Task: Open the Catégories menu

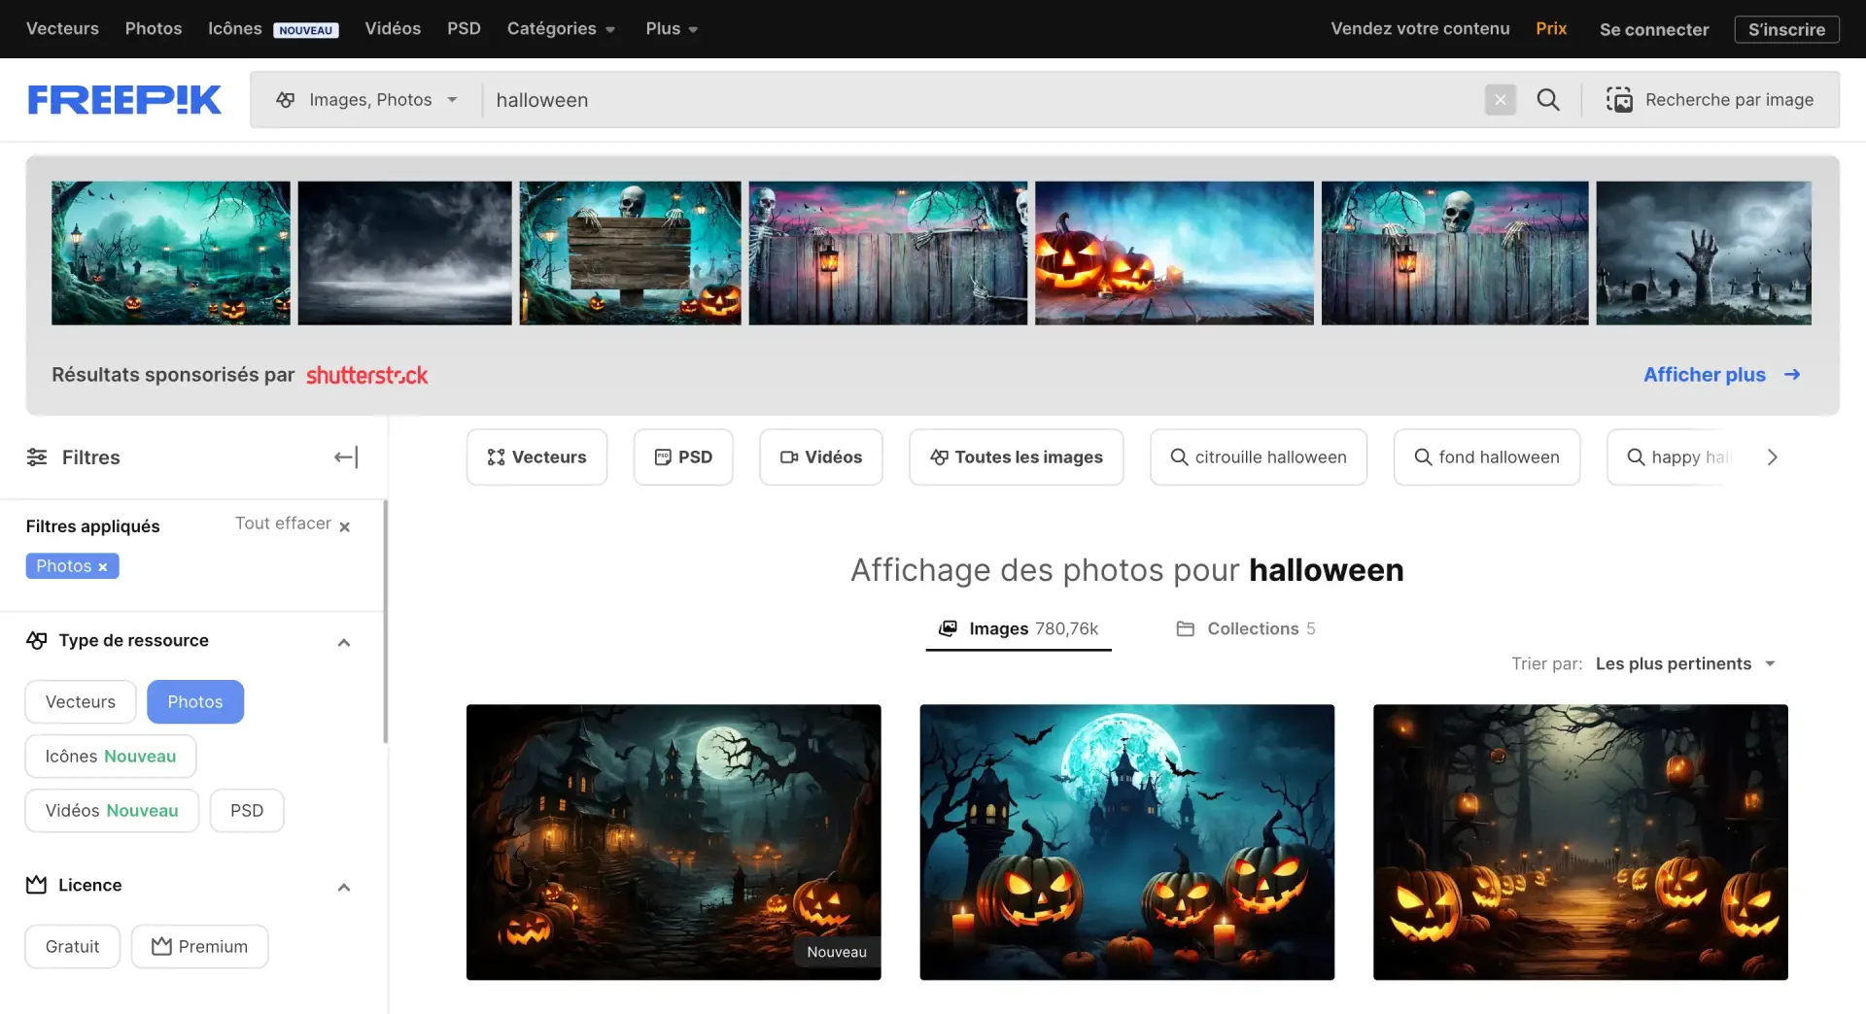Action: coord(561,29)
